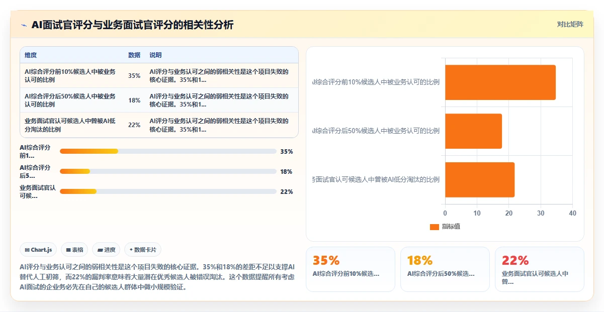
Task: Select the 数据卡片 chip
Action: 143,250
